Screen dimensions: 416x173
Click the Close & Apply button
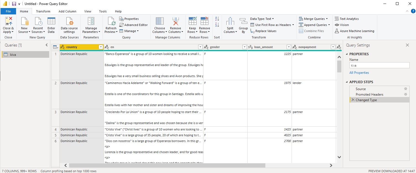tap(8, 25)
